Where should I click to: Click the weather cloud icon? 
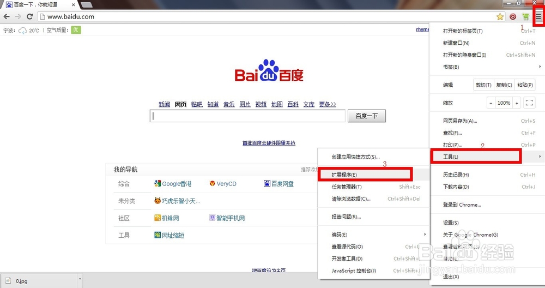(22, 31)
